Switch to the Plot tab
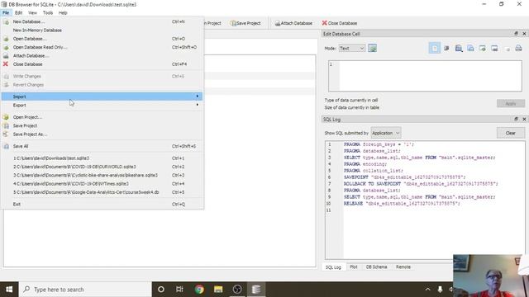 [x=354, y=267]
